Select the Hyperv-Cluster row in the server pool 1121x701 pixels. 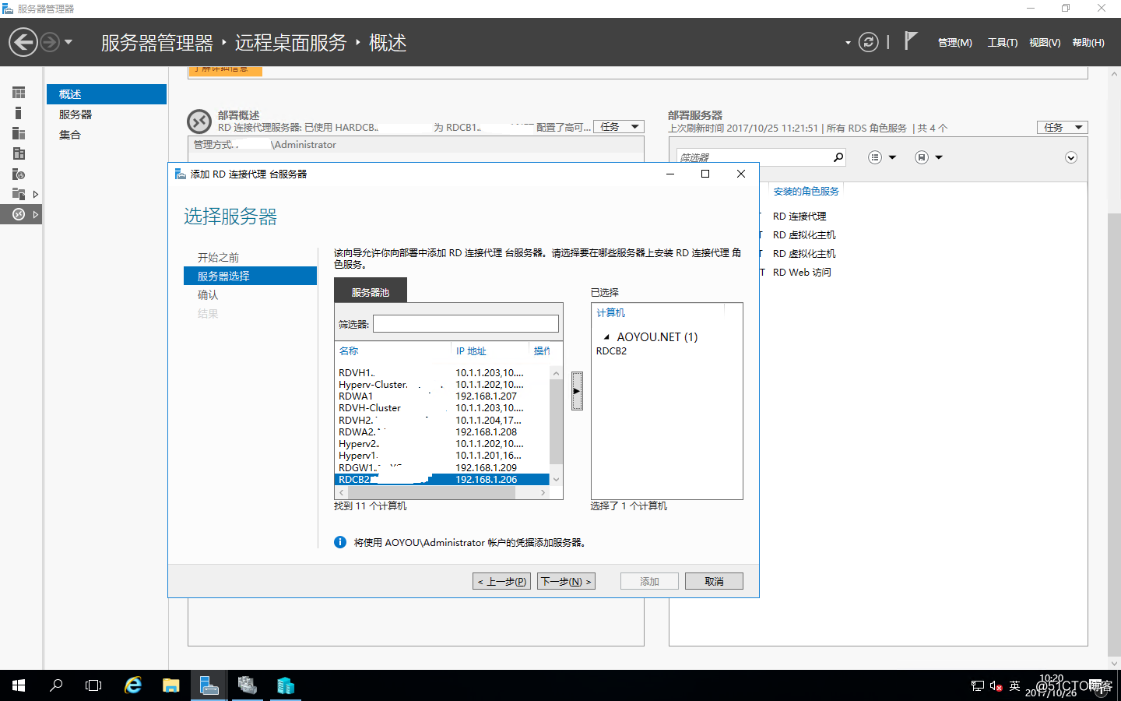(441, 384)
